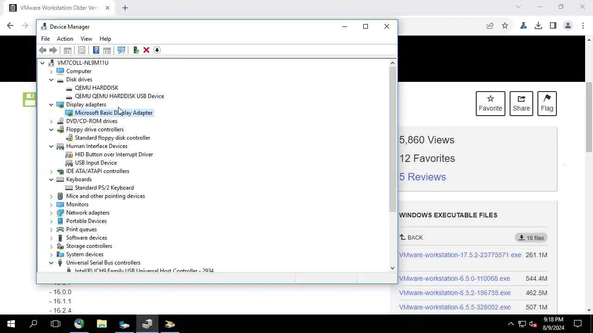Open the Action menu

point(65,39)
